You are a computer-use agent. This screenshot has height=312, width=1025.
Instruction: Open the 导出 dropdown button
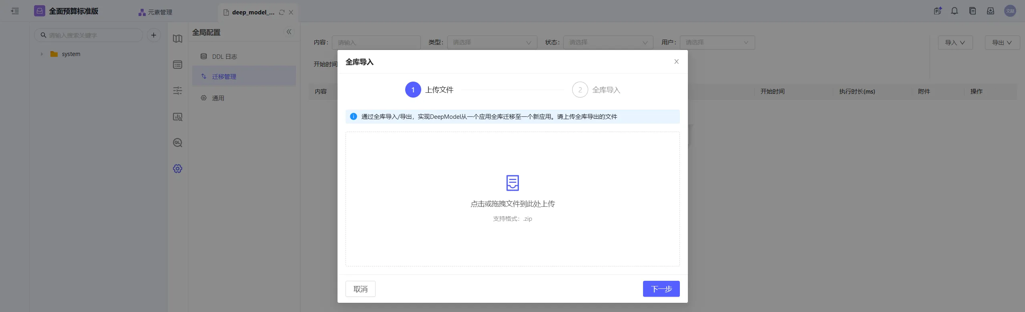tap(1002, 42)
